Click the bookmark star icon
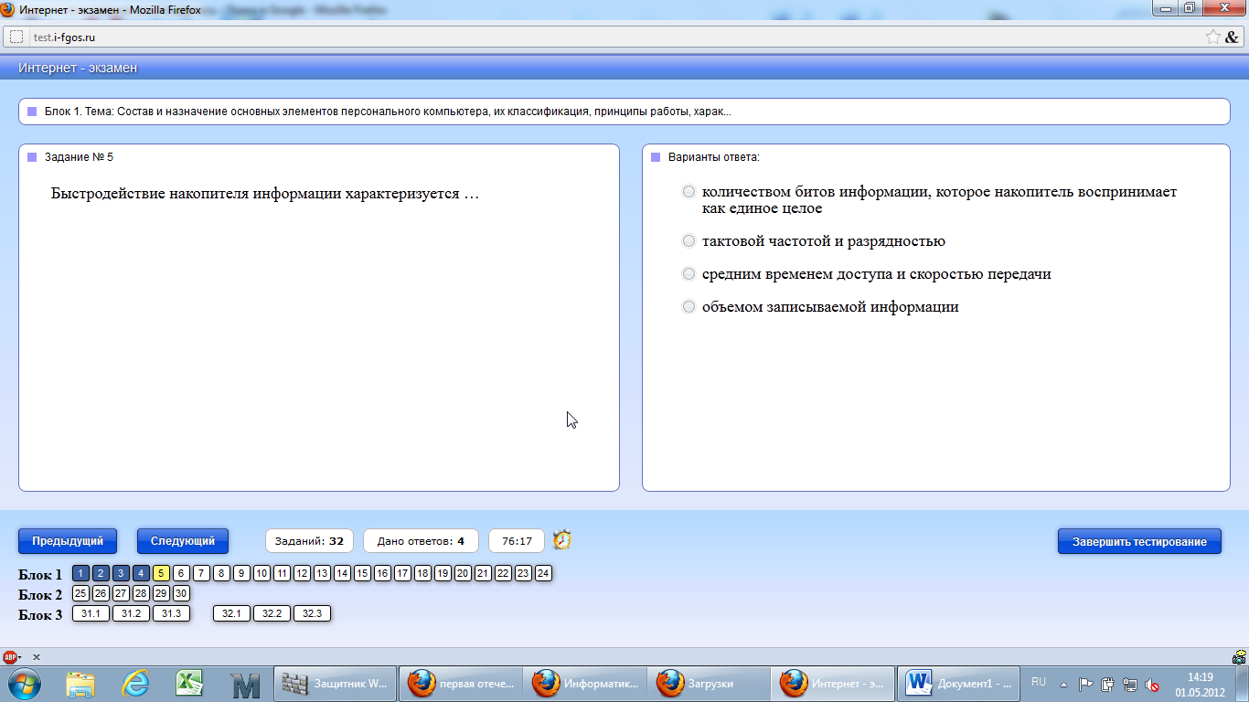Screen dimensions: 1249x702 [1212, 37]
